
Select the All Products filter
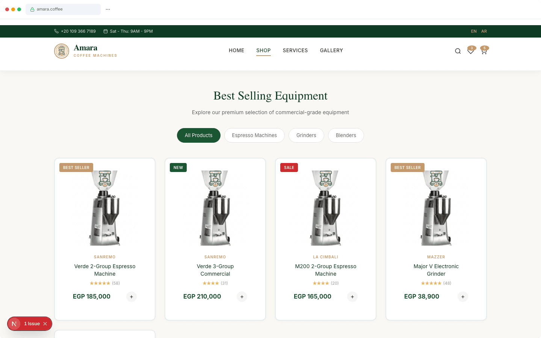coord(199,135)
